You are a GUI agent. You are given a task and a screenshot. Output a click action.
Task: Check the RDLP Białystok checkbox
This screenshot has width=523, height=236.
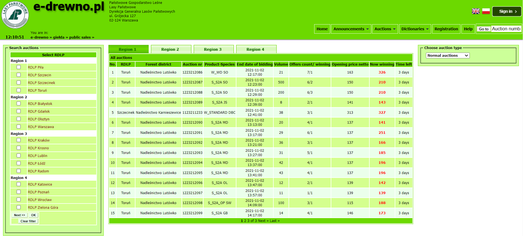[18, 104]
